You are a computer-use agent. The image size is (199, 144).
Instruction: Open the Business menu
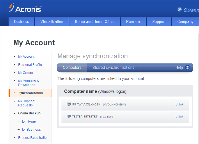(21, 22)
